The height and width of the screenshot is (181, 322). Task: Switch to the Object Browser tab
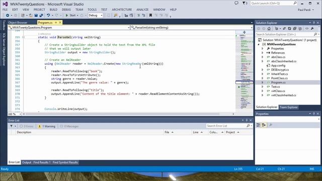(x=18, y=23)
